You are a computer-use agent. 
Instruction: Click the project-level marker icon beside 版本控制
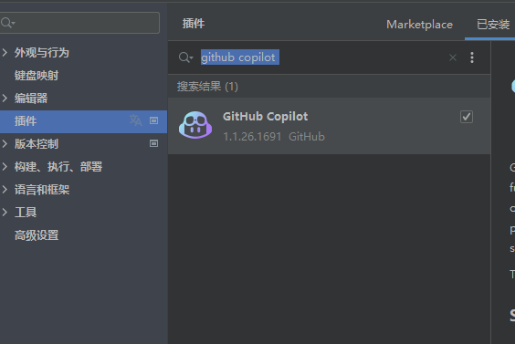[x=153, y=143]
